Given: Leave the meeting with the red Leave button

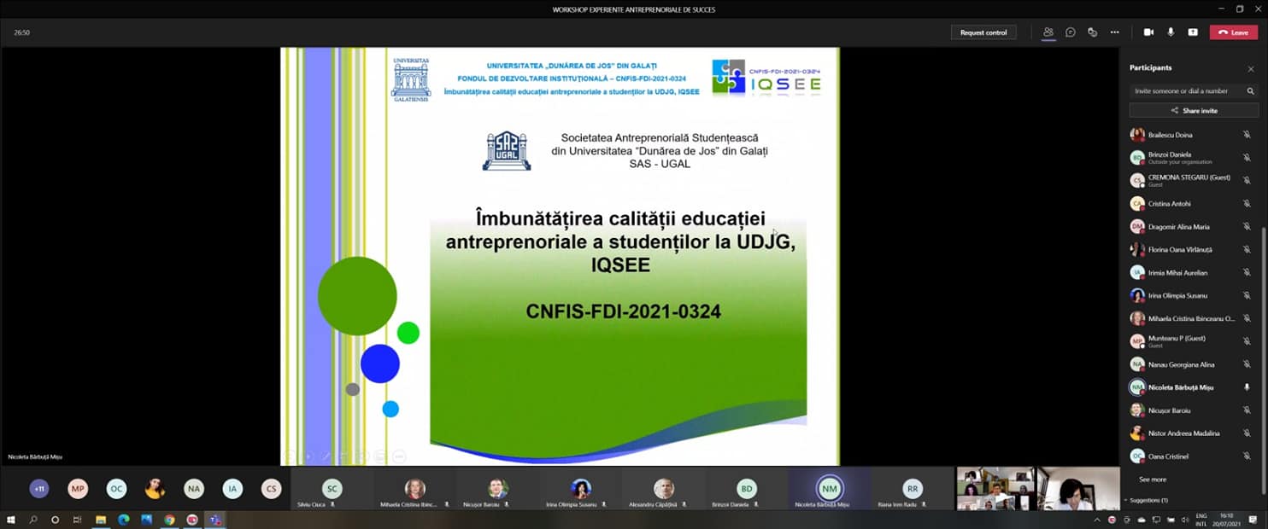Looking at the screenshot, I should (1233, 32).
